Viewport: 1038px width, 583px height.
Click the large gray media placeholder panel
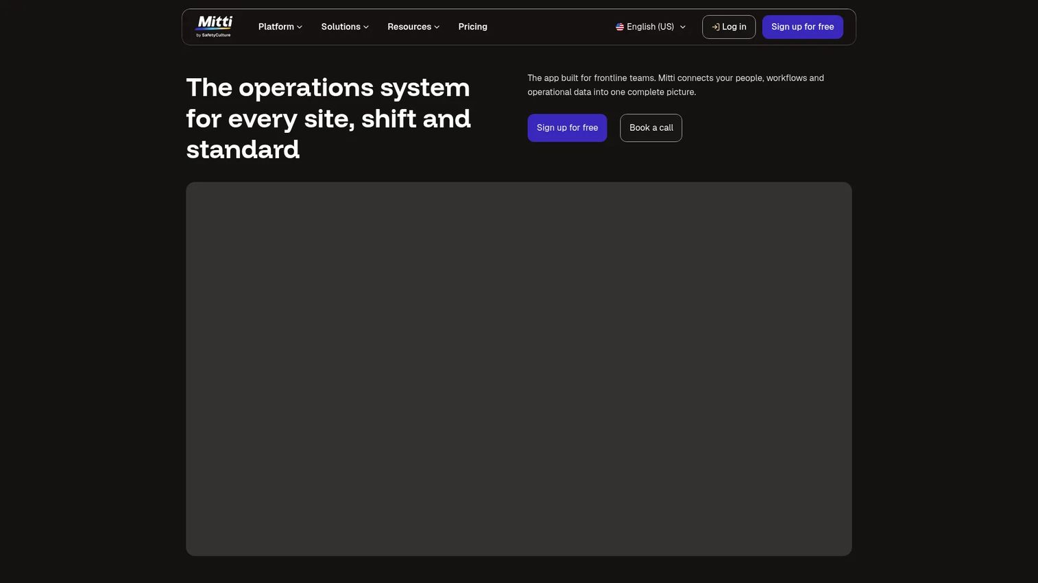[x=518, y=369]
